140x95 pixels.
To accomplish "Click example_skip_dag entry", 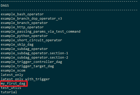I will click(x=17, y=45).
